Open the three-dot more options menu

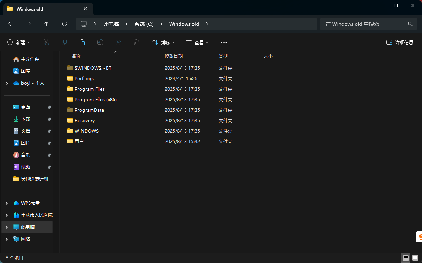click(x=224, y=42)
